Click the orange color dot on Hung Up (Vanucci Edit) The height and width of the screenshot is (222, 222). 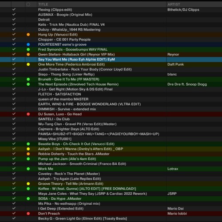coord(28,35)
